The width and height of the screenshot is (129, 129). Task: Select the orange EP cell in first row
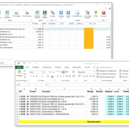tap(89, 29)
